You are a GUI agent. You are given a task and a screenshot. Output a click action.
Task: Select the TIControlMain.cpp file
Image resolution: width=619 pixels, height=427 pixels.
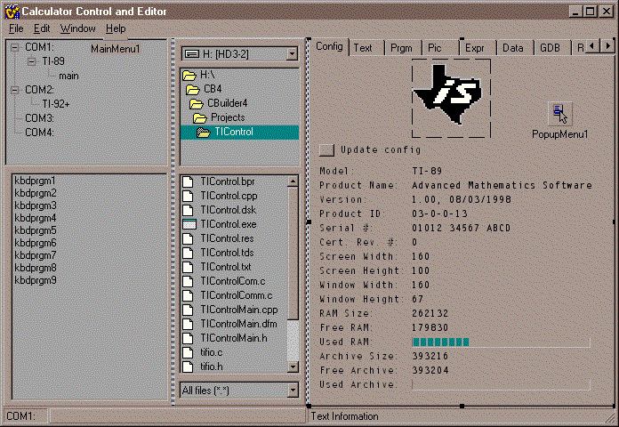pyautogui.click(x=230, y=310)
